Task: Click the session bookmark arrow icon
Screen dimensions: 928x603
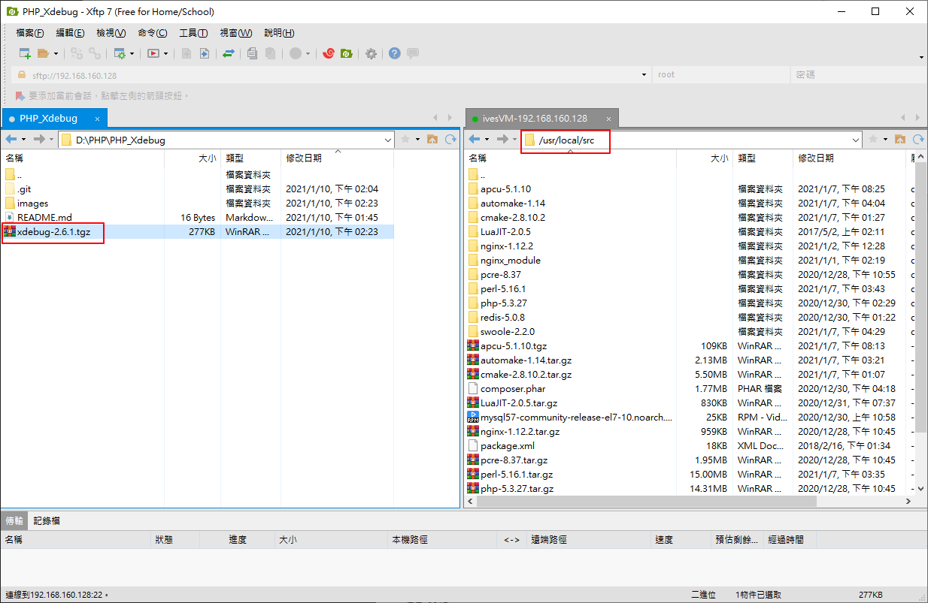Action: [x=20, y=96]
